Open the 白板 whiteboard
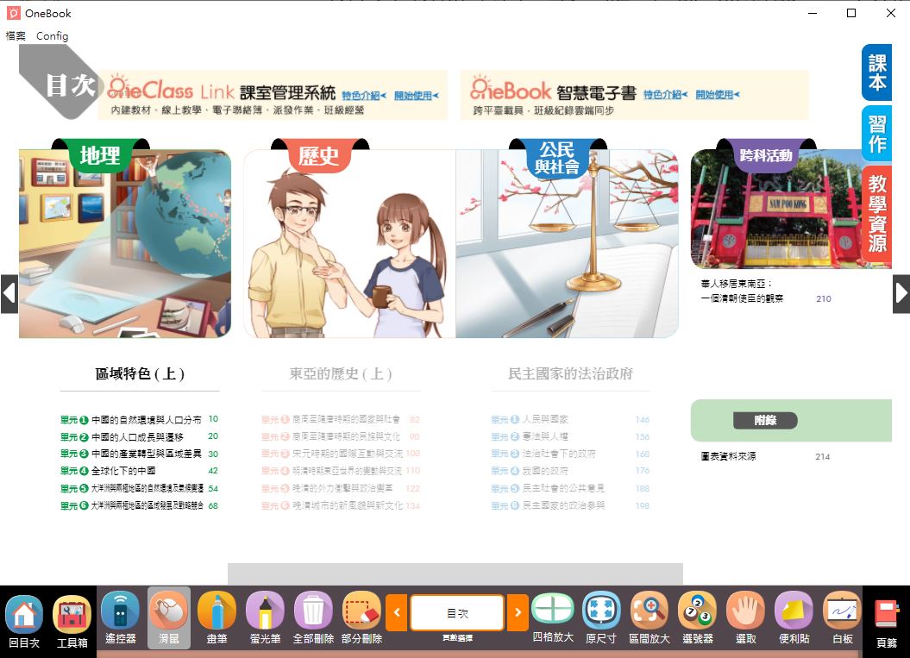Image resolution: width=910 pixels, height=658 pixels. pyautogui.click(x=842, y=618)
